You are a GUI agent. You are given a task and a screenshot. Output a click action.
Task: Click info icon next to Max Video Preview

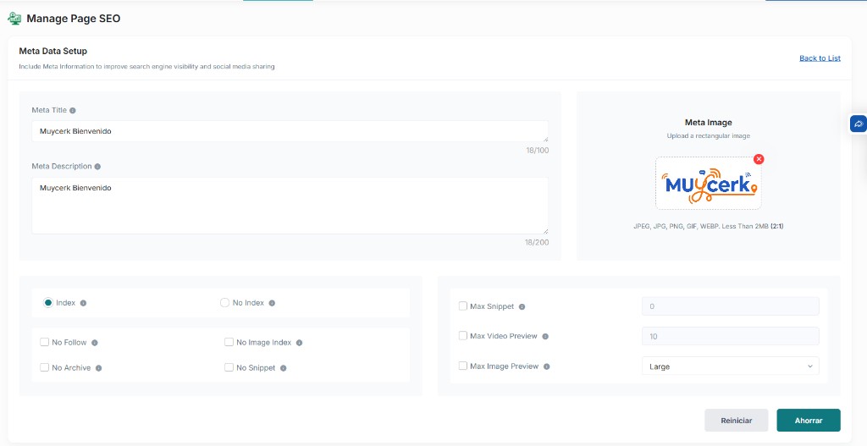(545, 337)
